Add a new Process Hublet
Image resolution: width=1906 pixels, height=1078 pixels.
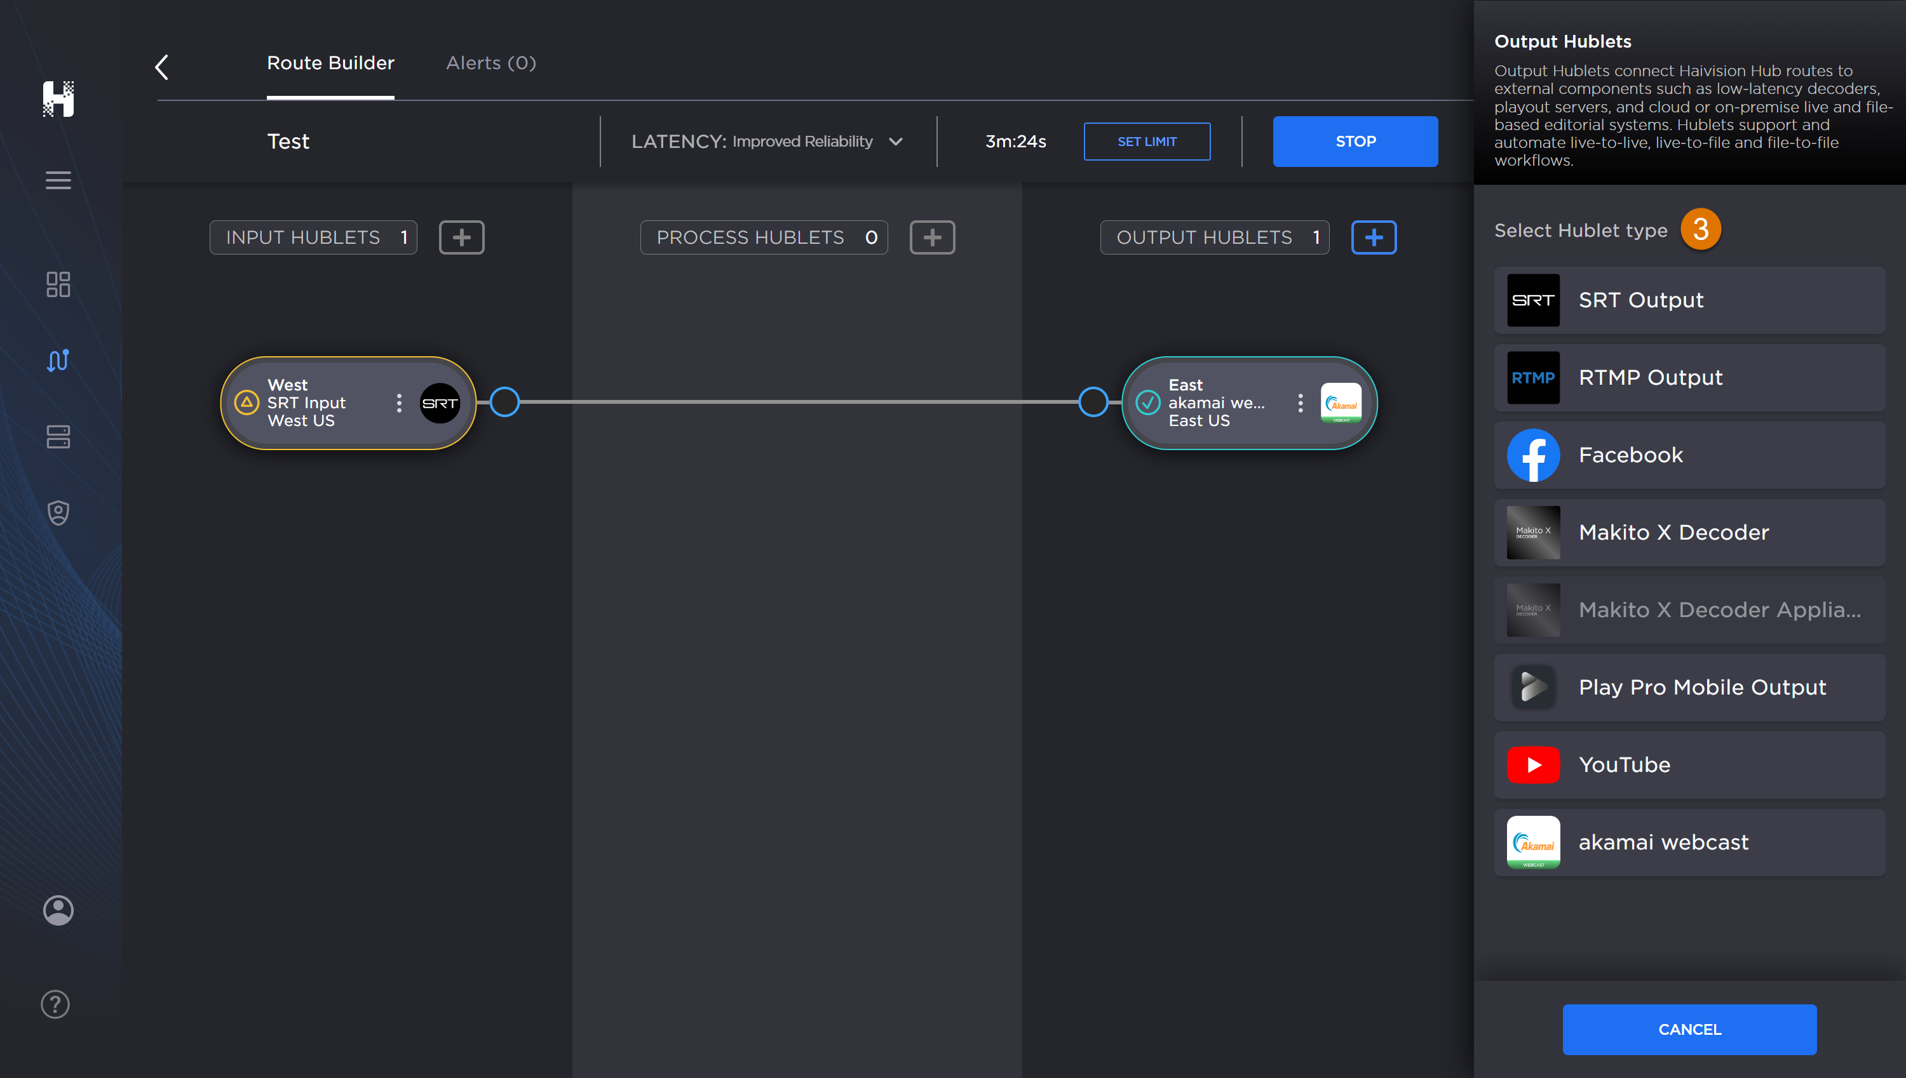932,237
